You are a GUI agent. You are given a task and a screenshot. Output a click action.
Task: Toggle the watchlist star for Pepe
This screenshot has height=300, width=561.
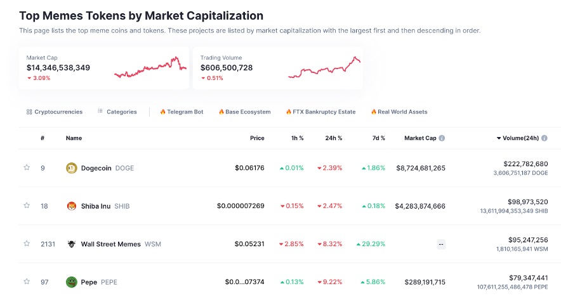coord(27,282)
